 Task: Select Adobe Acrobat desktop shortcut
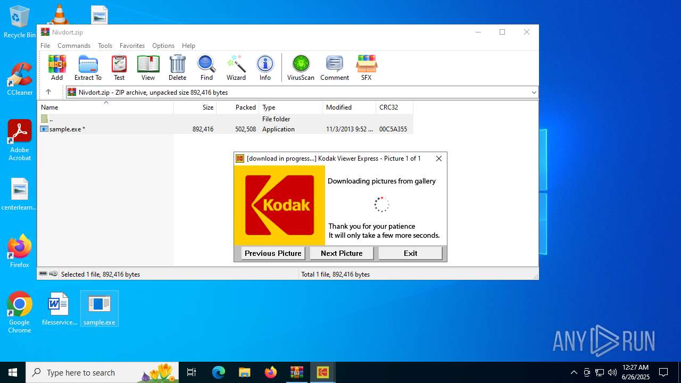20,140
